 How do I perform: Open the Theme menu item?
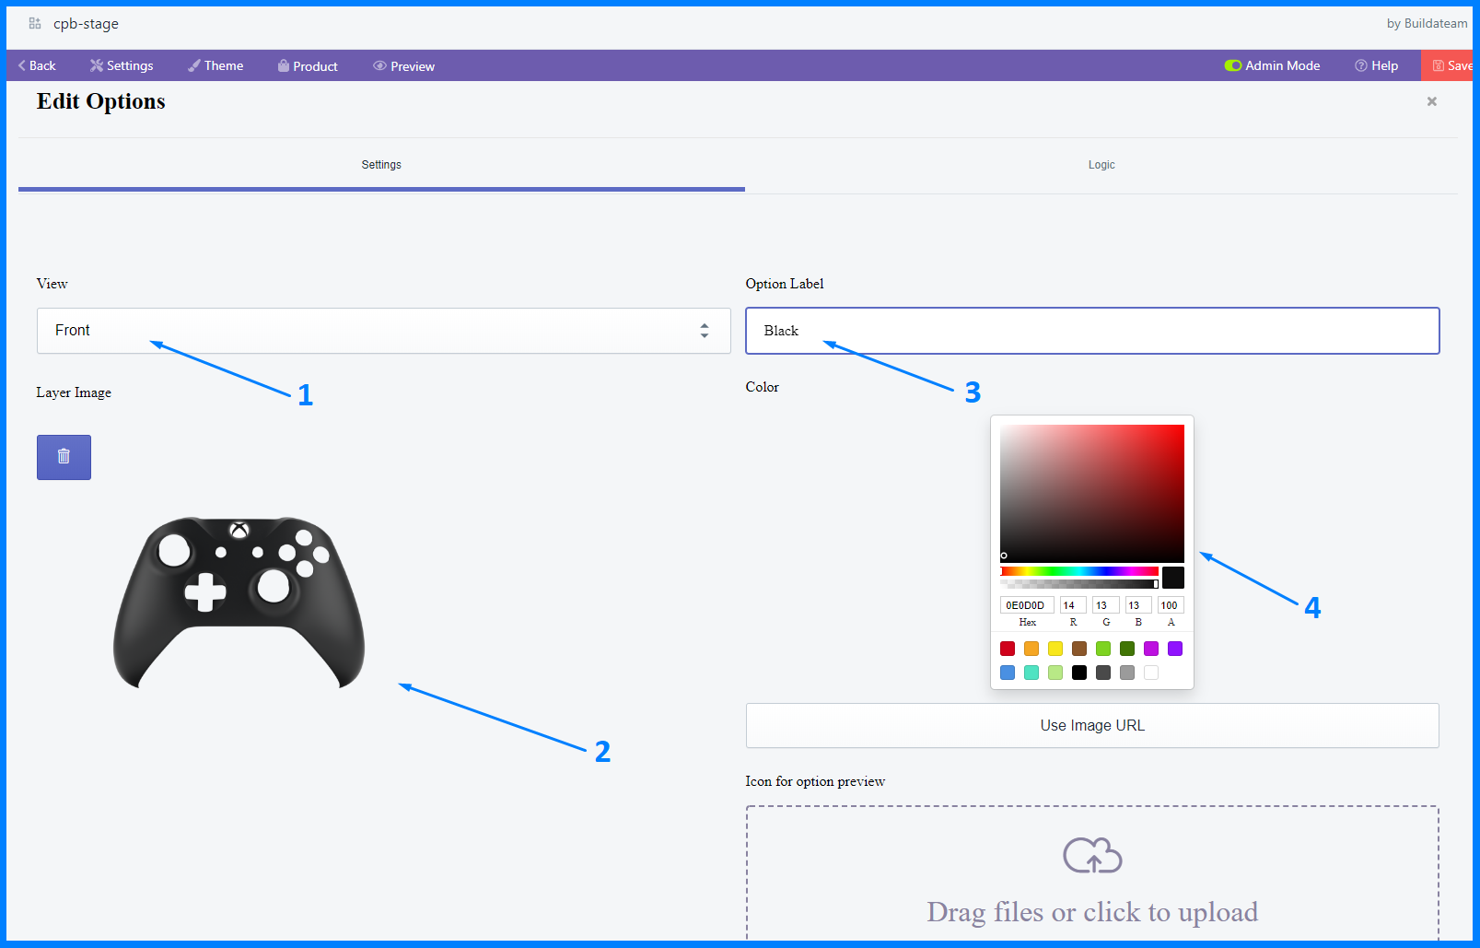(x=216, y=65)
